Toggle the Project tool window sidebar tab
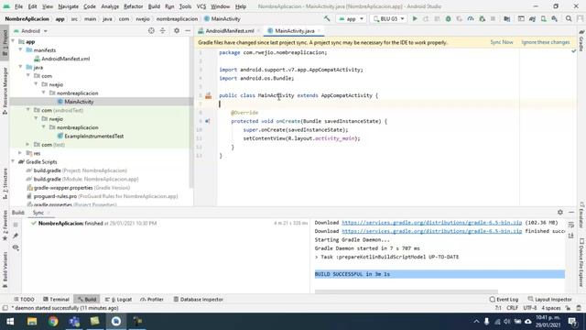 click(5, 43)
